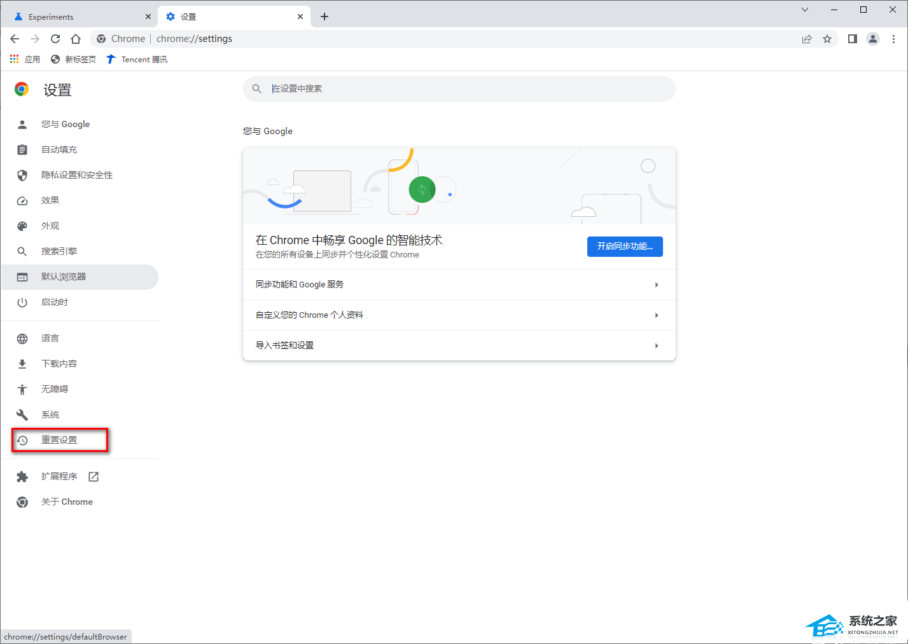Open 重置设置 in the sidebar
Screen dimensions: 908x644
click(x=59, y=440)
